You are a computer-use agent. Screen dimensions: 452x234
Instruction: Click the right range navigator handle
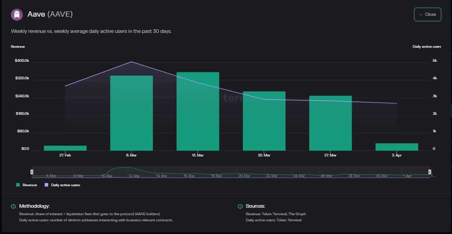pos(430,172)
